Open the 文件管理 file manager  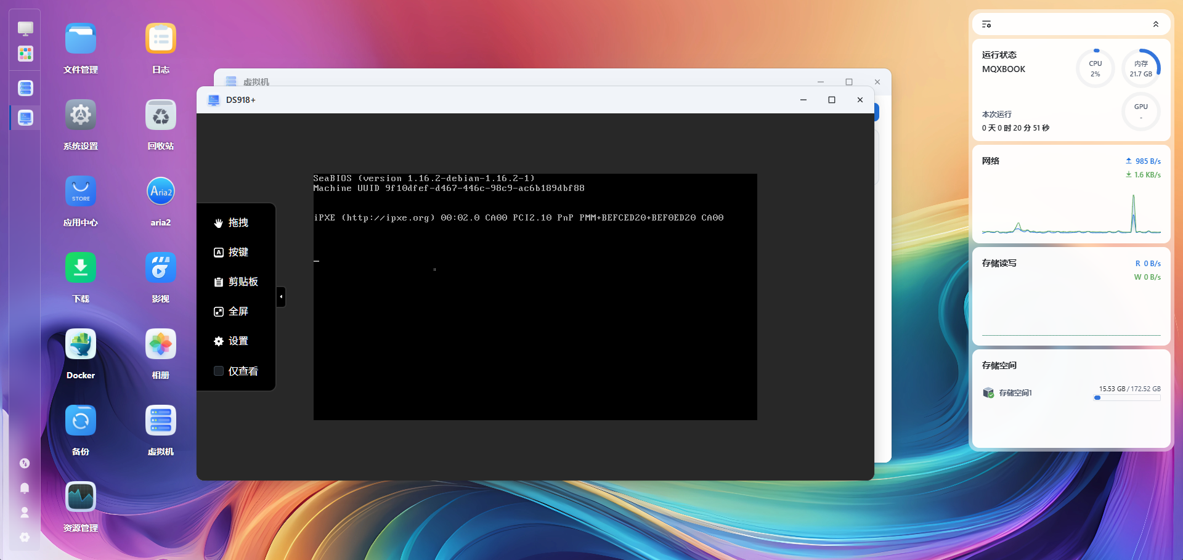tap(81, 39)
